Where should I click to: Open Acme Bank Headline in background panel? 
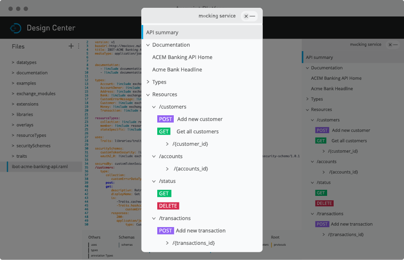pos(332,89)
